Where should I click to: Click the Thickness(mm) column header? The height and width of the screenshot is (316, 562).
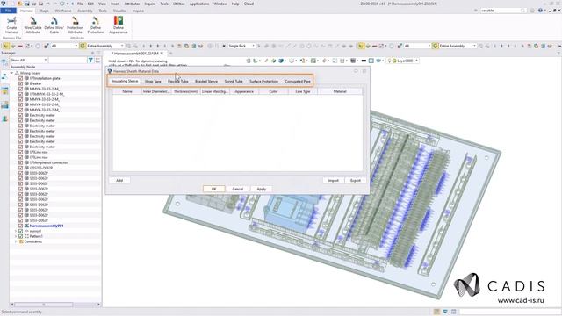tap(185, 91)
